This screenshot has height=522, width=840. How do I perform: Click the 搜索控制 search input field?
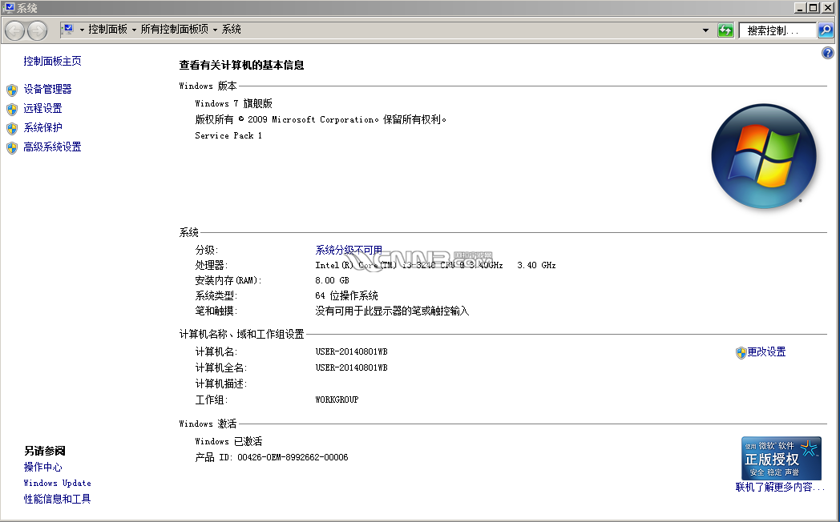[x=777, y=30]
